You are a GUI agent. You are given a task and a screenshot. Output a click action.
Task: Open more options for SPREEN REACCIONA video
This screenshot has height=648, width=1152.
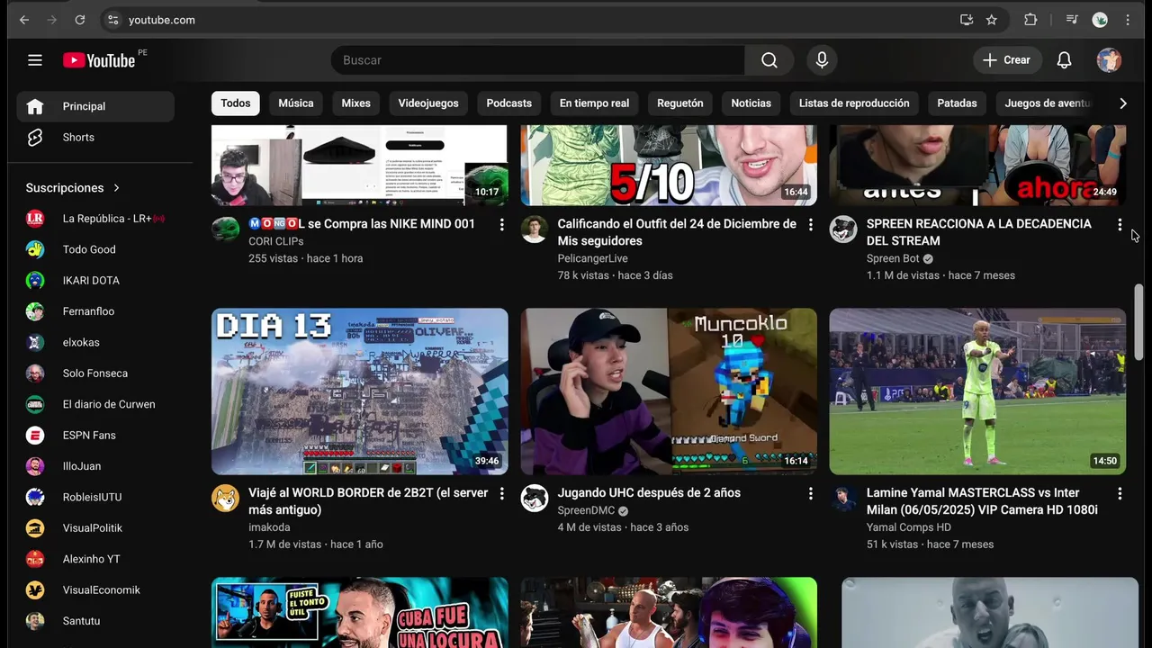pyautogui.click(x=1120, y=224)
